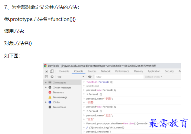Switch to the Performance tab

tap(122, 71)
